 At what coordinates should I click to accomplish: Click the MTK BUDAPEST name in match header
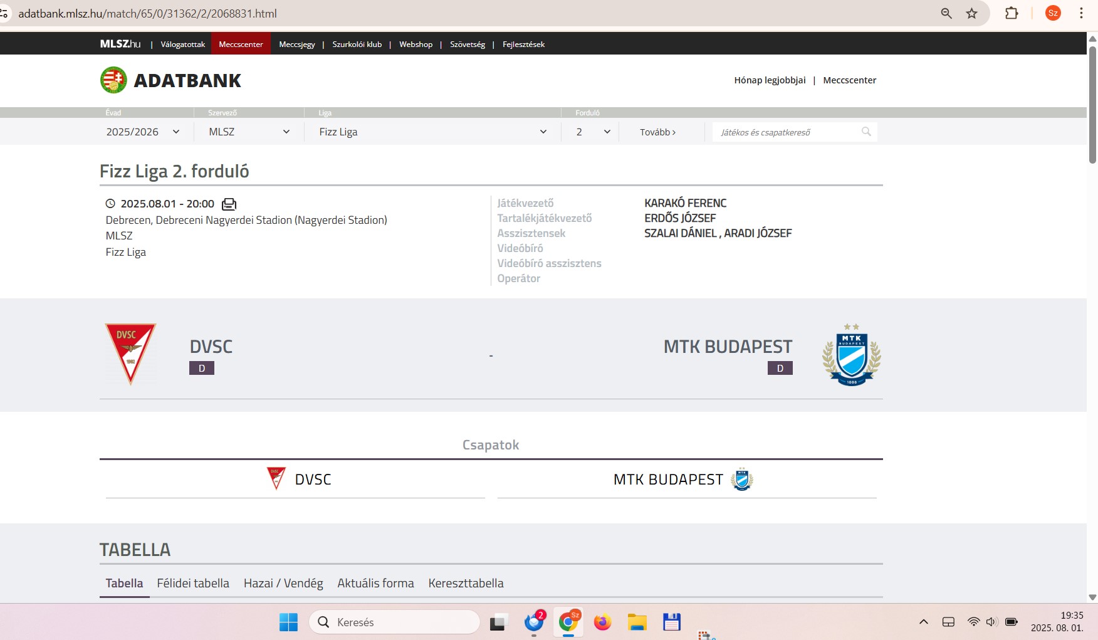(x=728, y=347)
